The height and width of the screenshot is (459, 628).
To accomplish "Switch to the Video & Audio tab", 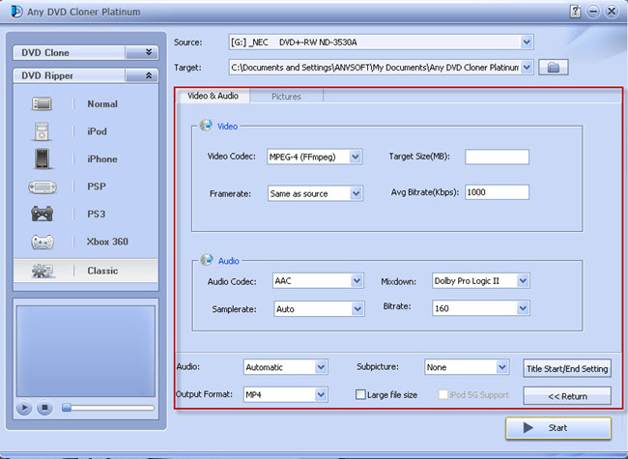I will 214,96.
